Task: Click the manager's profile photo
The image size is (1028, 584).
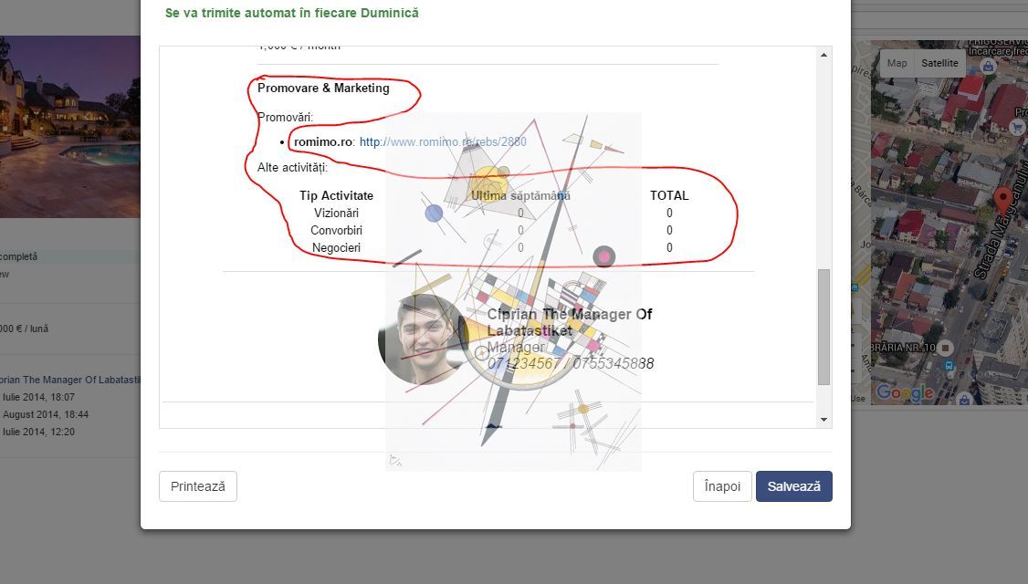Action: pyautogui.click(x=422, y=339)
